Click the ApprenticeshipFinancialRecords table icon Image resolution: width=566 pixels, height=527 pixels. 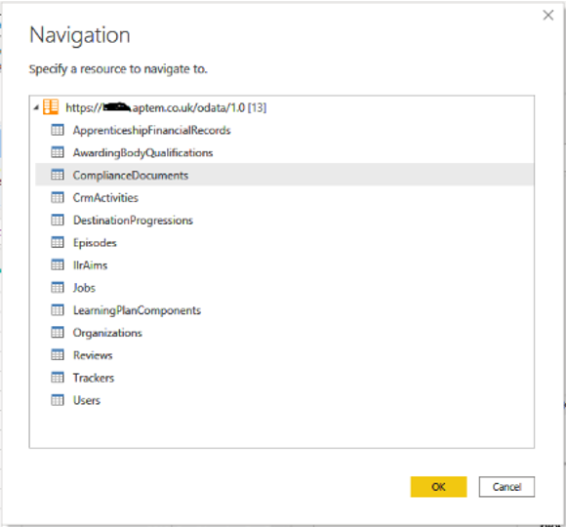pos(58,130)
